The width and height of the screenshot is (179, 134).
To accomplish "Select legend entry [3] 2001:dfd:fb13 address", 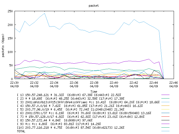I will tap(88, 102).
